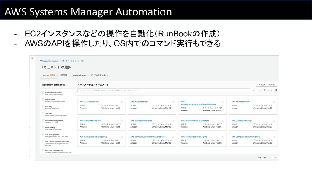
Task: Select AWS-AttachIAMToInstance radio button
Action: coord(122,121)
